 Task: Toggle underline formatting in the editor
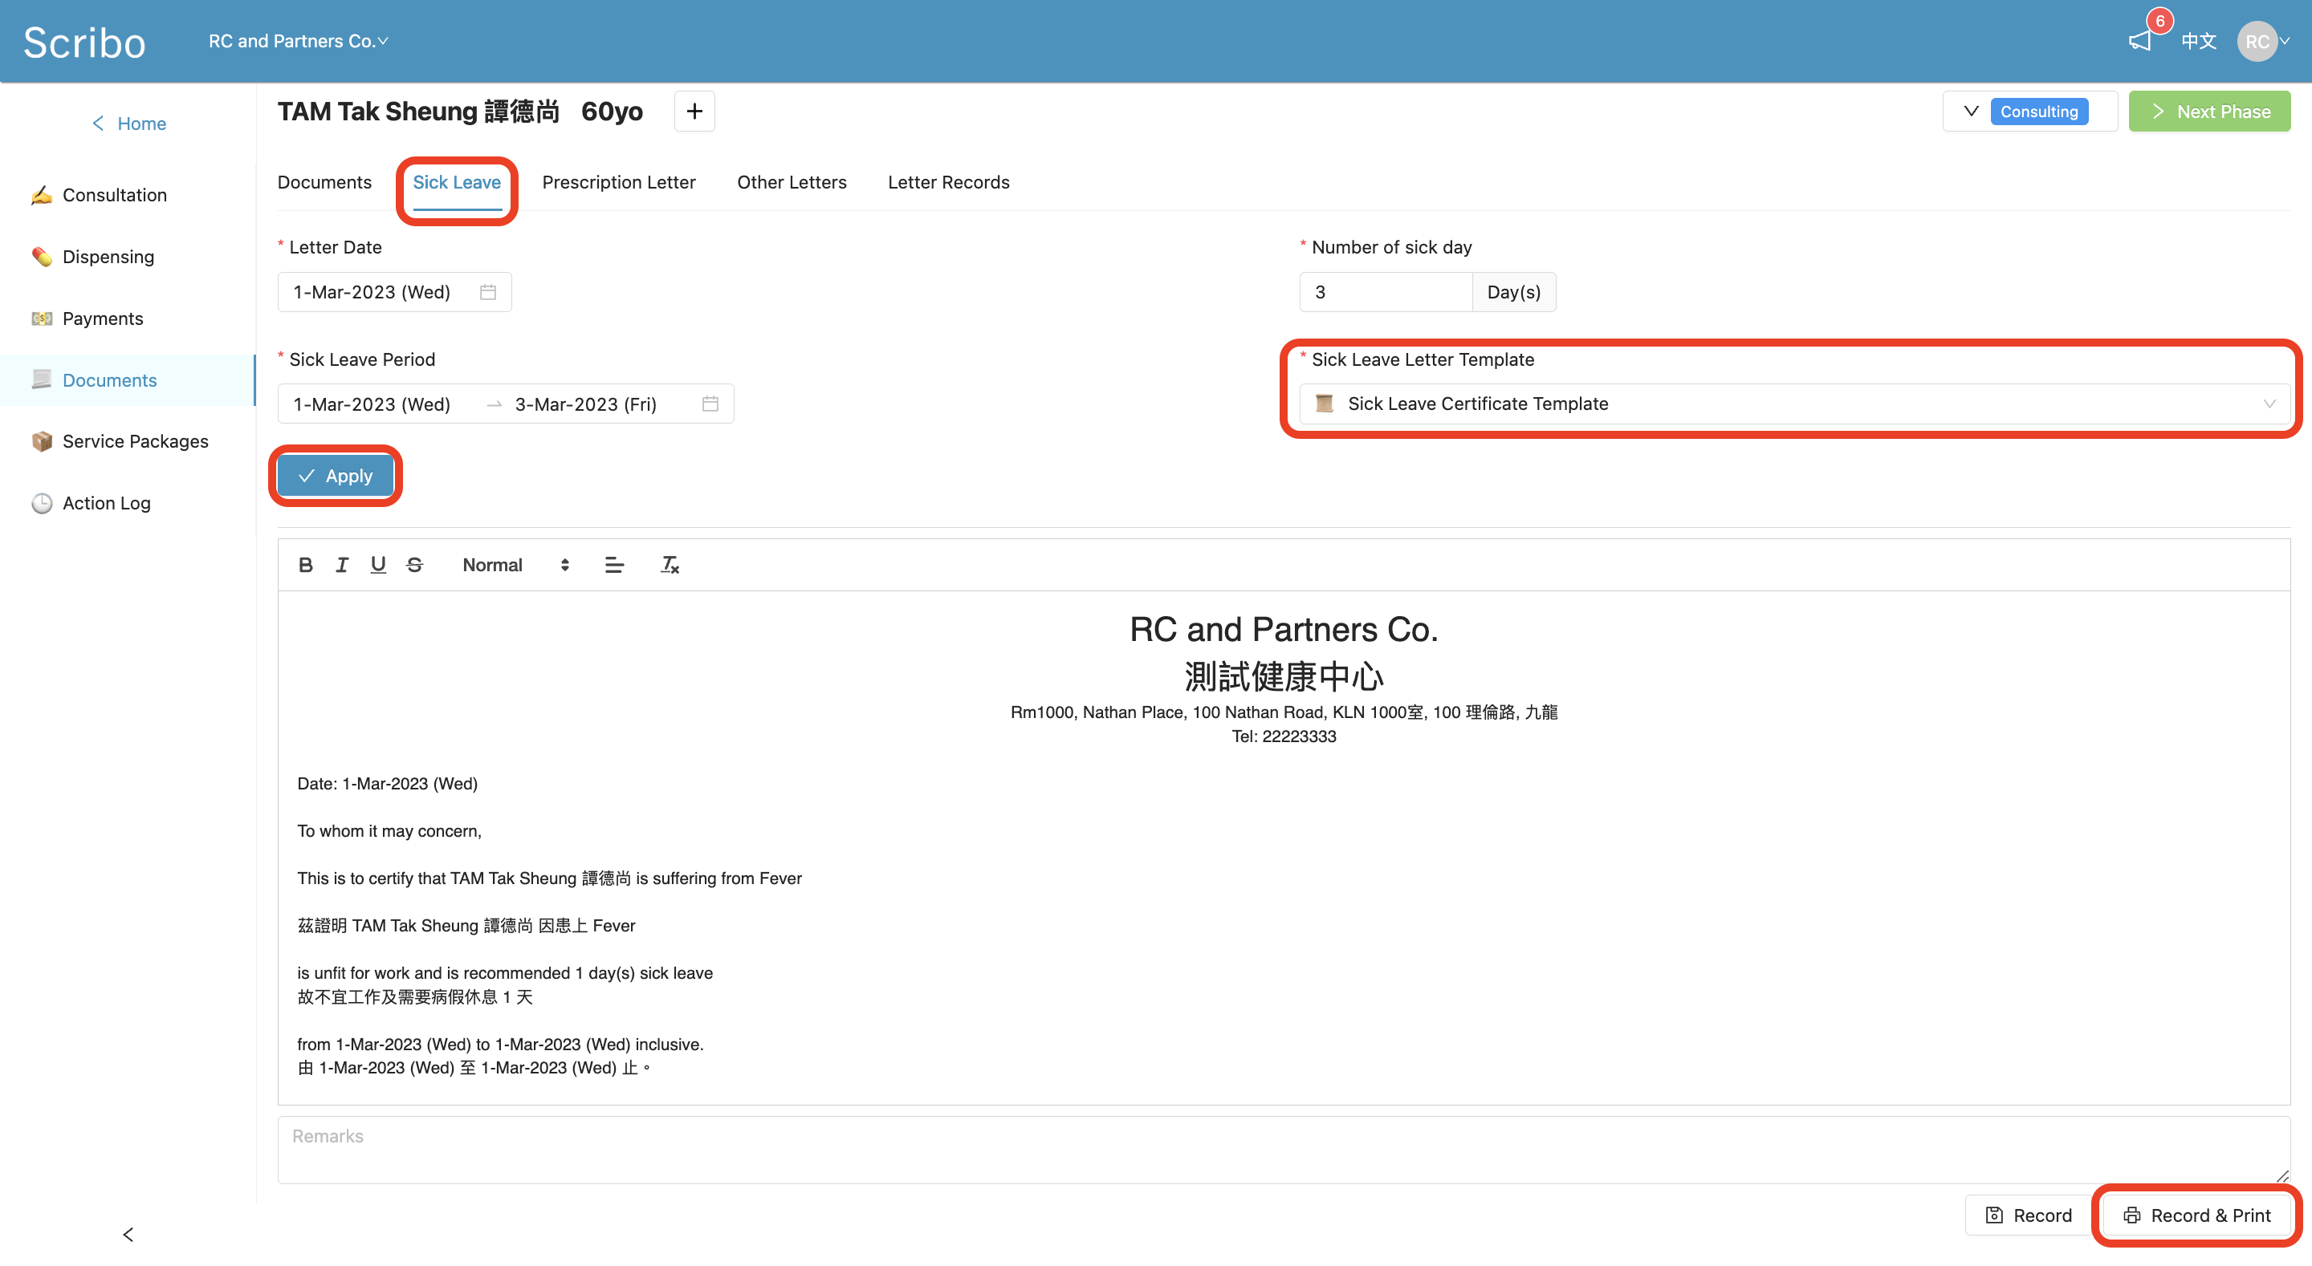(378, 564)
